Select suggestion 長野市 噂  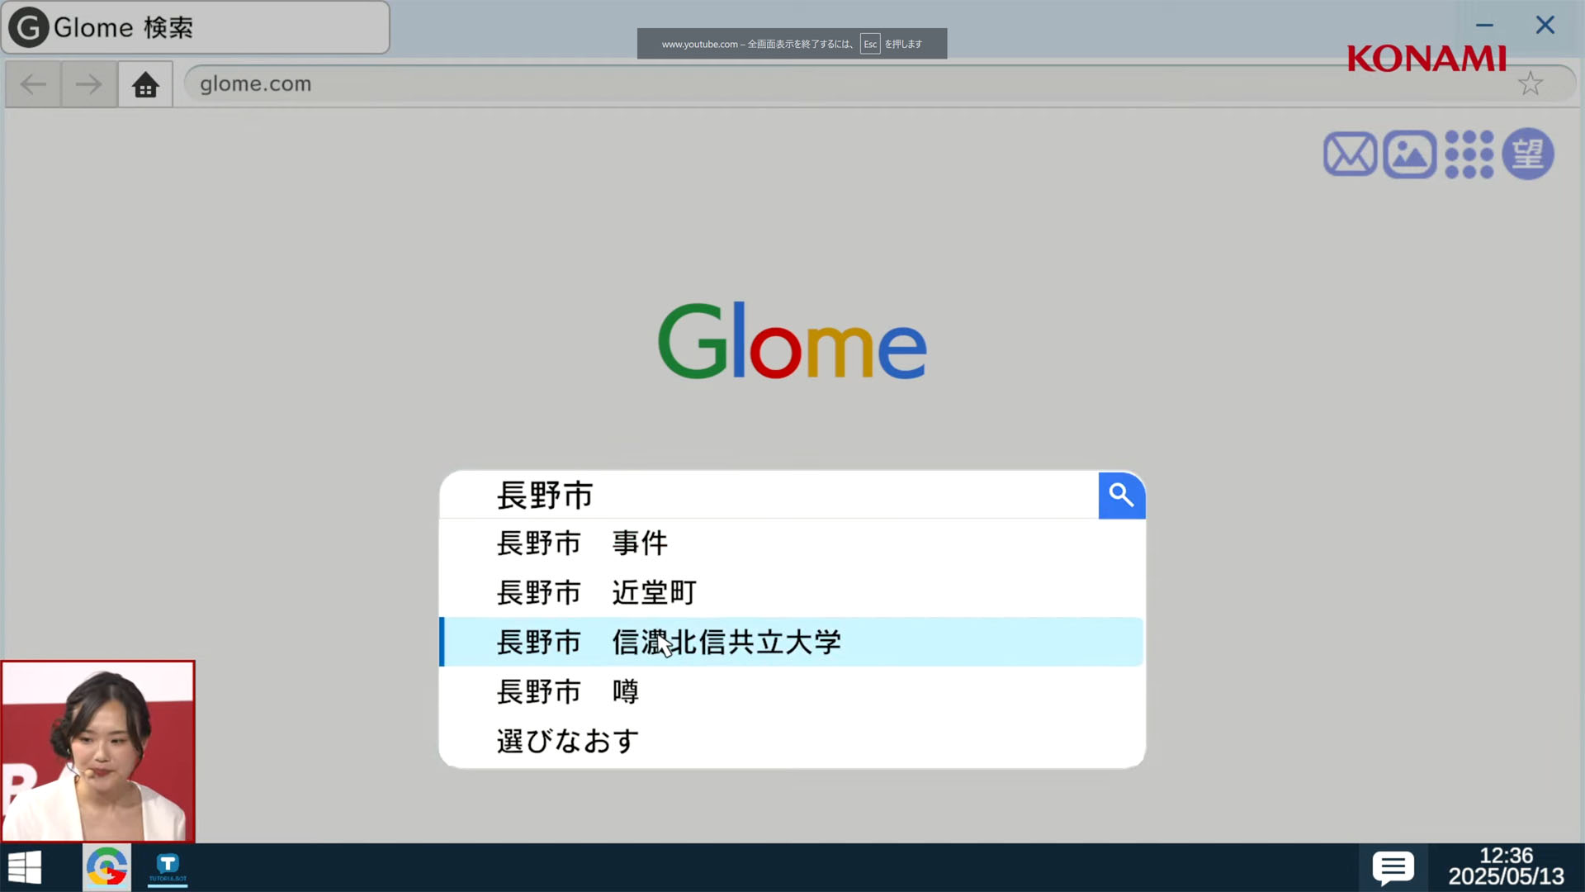point(792,691)
